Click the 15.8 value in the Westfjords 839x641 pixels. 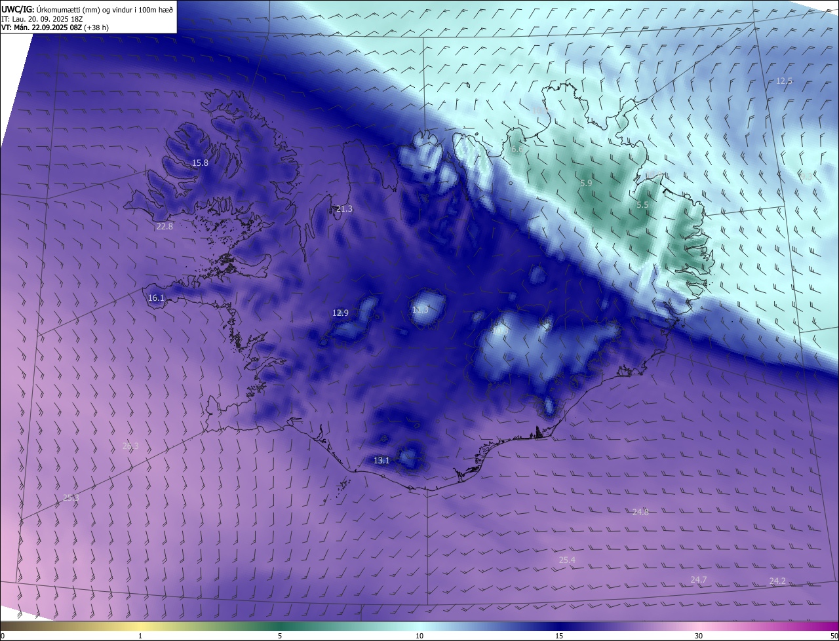(x=200, y=163)
